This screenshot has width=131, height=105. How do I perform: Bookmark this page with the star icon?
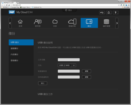pos(119,5)
